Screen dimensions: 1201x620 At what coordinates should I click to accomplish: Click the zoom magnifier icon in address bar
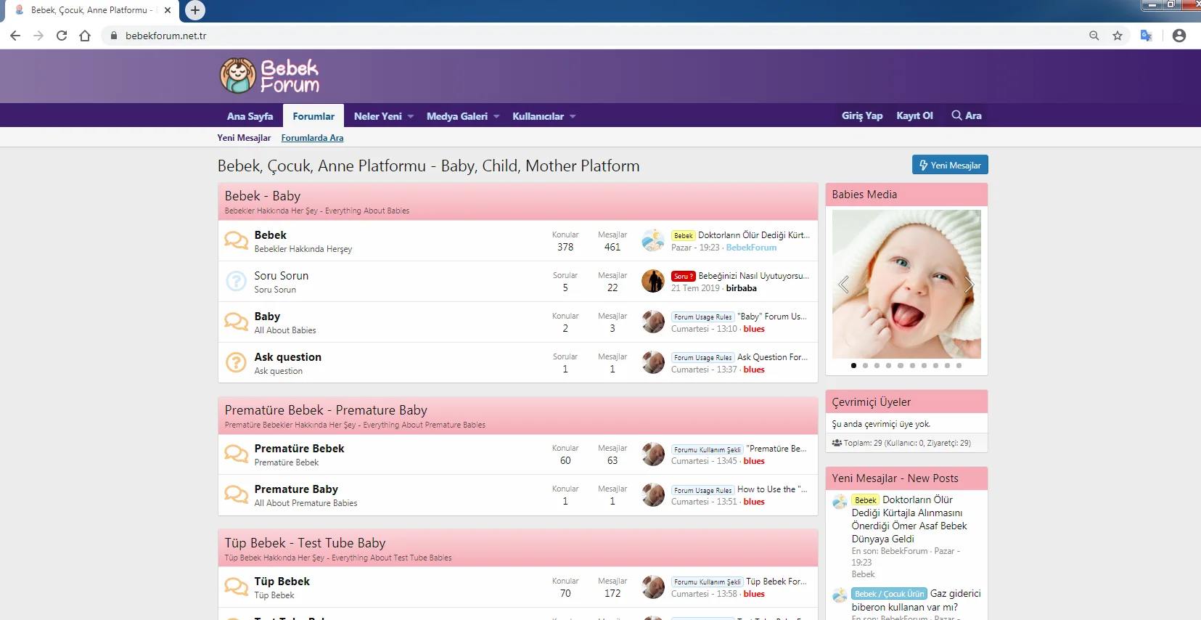[1094, 36]
